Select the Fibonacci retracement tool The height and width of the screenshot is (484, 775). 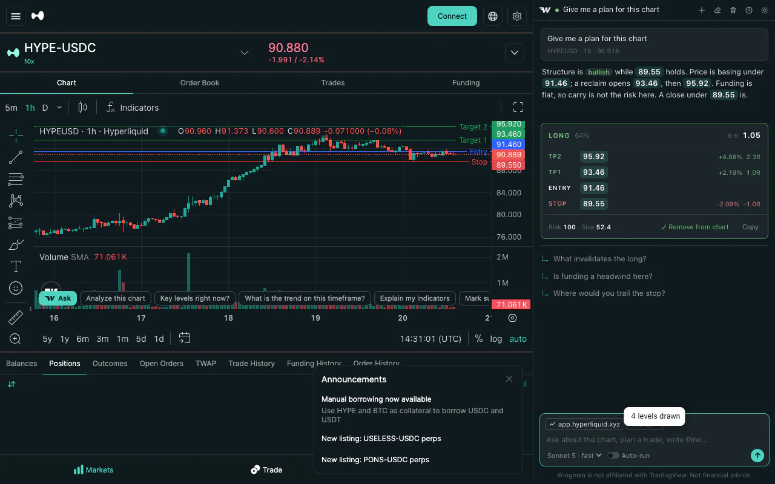pos(16,179)
